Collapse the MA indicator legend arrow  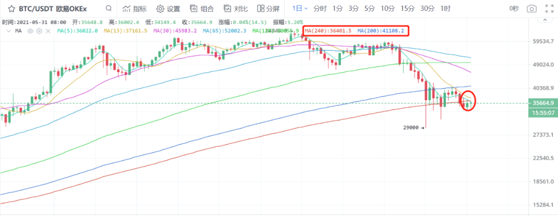(9, 31)
